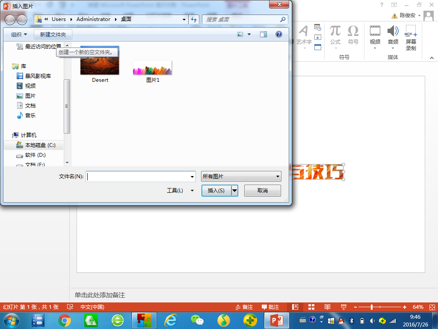The image size is (438, 329).
Task: Toggle the preview pane icon
Action: [x=263, y=34]
